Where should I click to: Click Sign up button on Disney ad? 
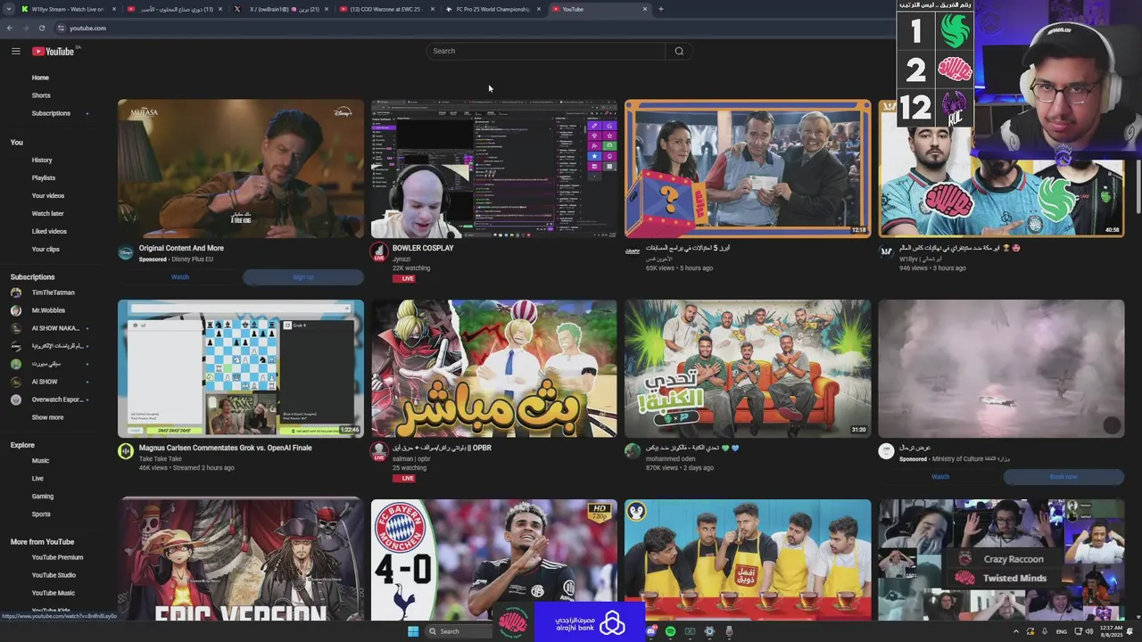[303, 276]
